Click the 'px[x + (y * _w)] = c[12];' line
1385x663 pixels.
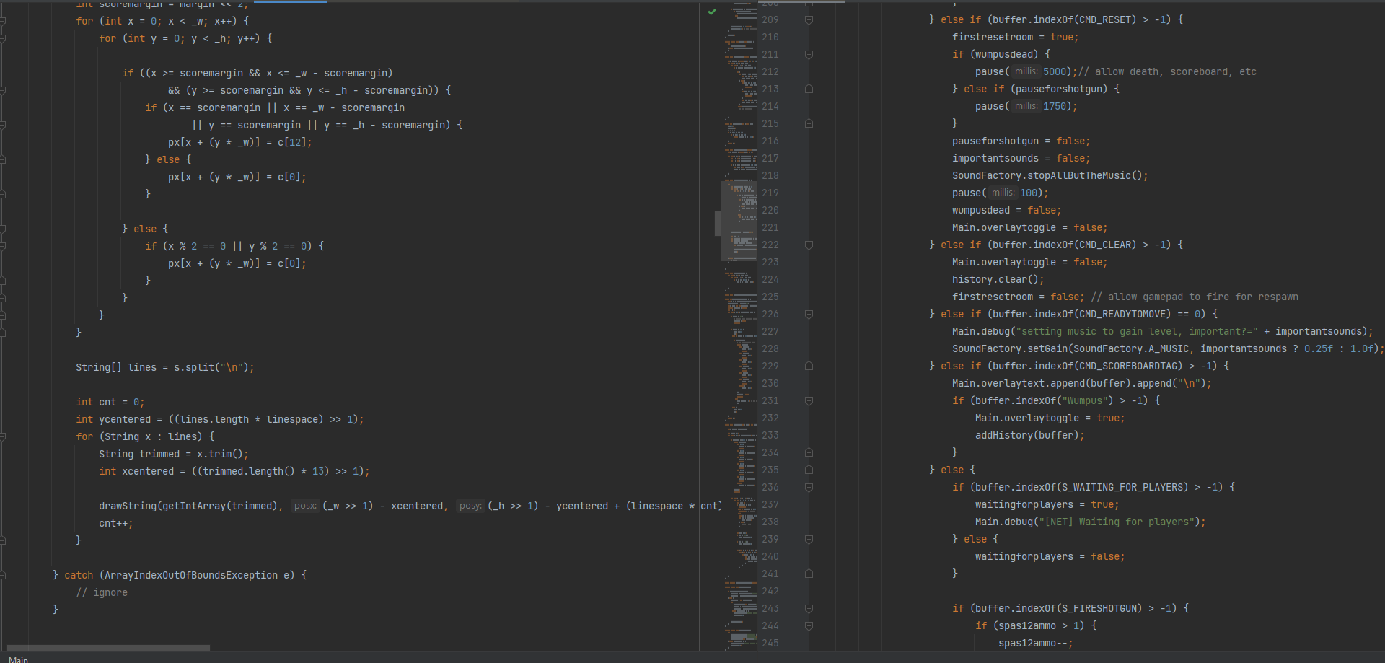(x=240, y=142)
